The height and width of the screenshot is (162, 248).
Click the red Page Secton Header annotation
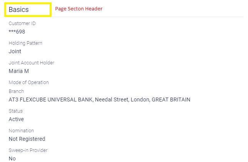[79, 8]
